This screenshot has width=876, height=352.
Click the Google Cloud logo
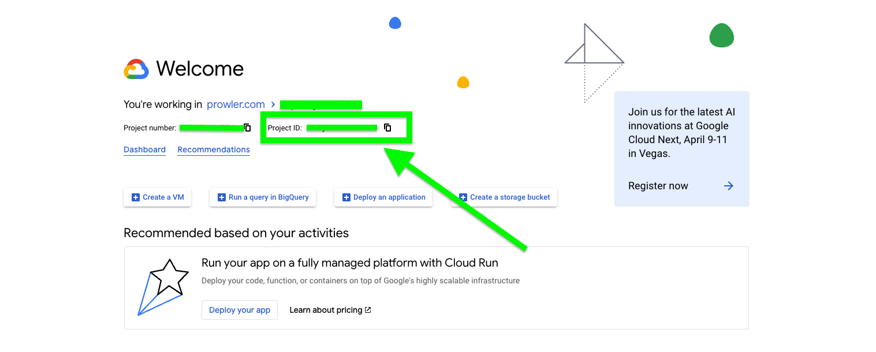[136, 69]
